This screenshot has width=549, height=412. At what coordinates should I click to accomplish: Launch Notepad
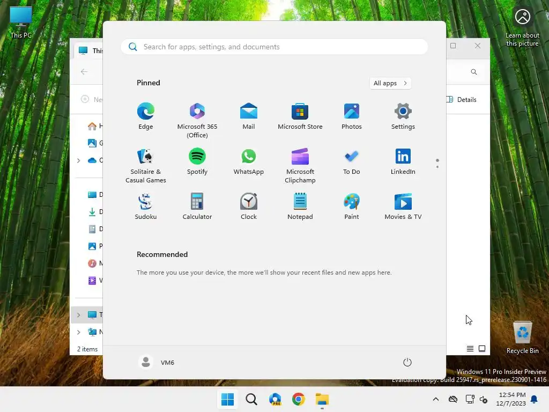pos(300,207)
